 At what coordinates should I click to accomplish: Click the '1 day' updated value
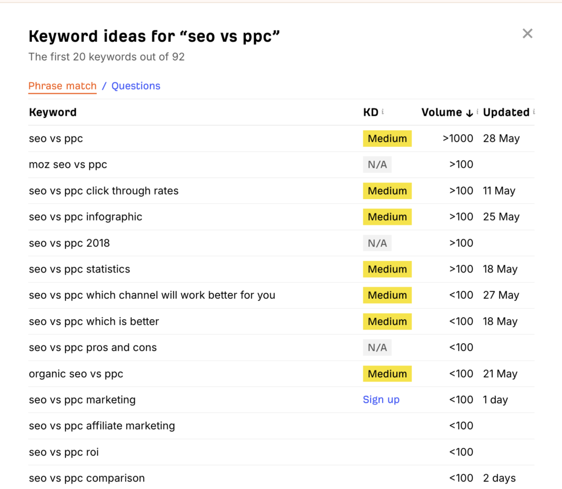tap(496, 400)
